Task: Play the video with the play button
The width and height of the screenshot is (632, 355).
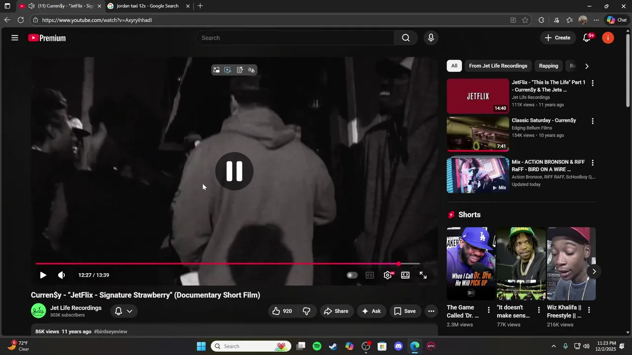Action: click(x=43, y=275)
